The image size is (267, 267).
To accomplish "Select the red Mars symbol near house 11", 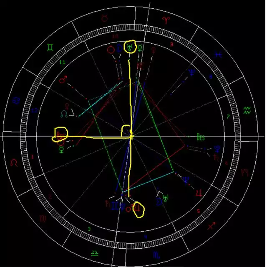I will click(63, 79).
